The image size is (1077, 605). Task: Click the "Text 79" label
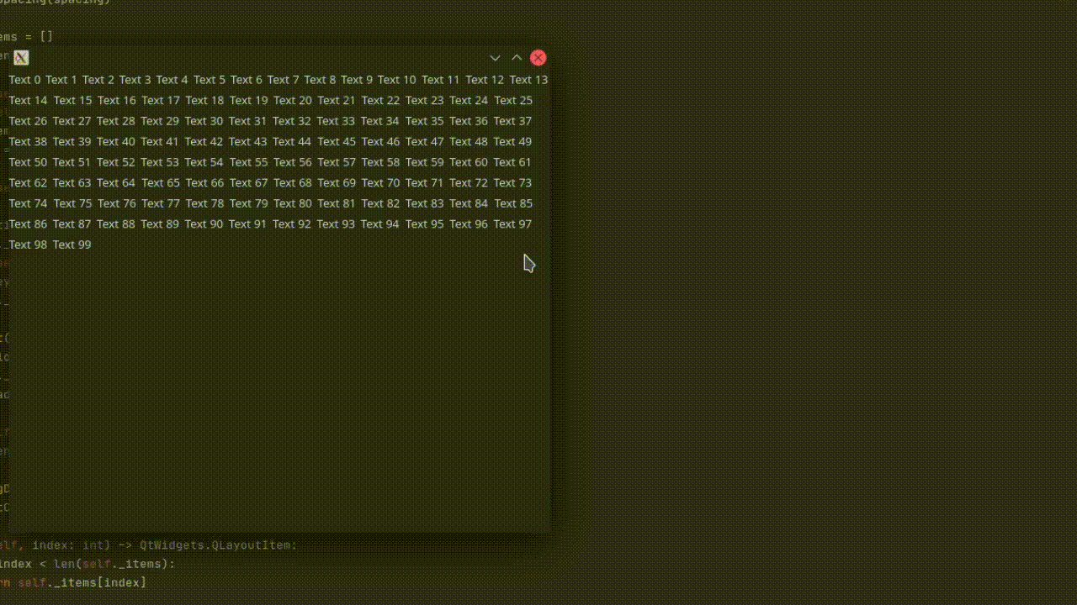click(x=248, y=203)
